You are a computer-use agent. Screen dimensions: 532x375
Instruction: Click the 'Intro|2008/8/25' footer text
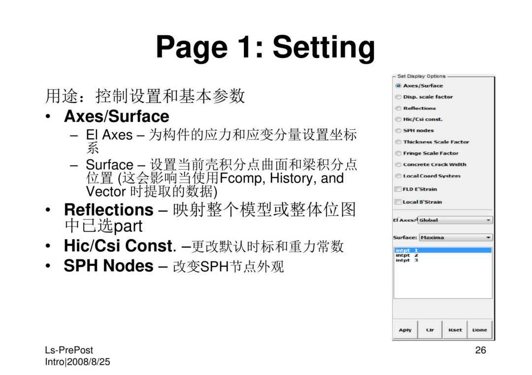click(77, 362)
